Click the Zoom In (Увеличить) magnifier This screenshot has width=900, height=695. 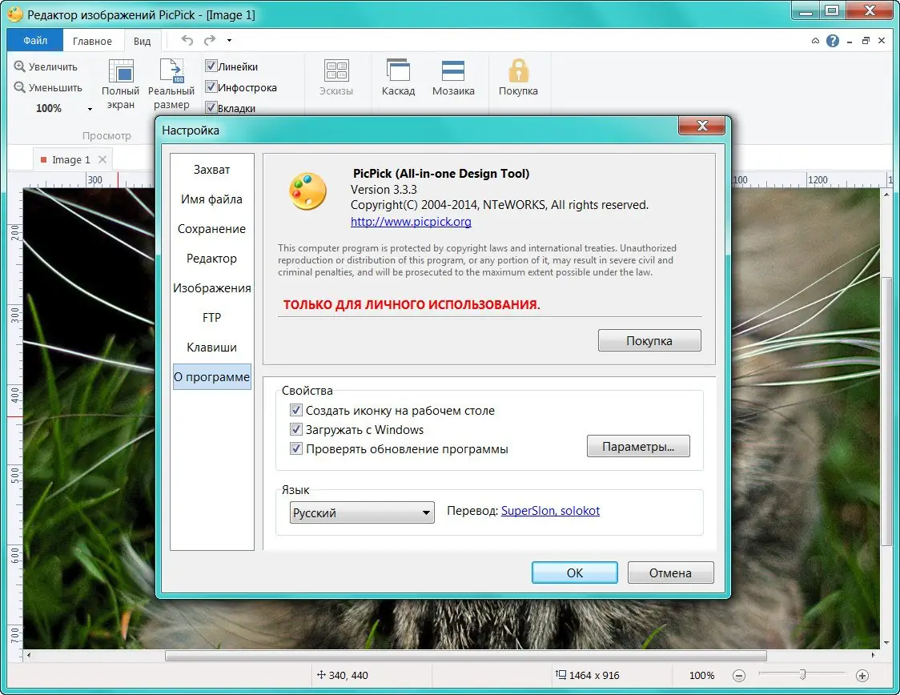coord(19,66)
